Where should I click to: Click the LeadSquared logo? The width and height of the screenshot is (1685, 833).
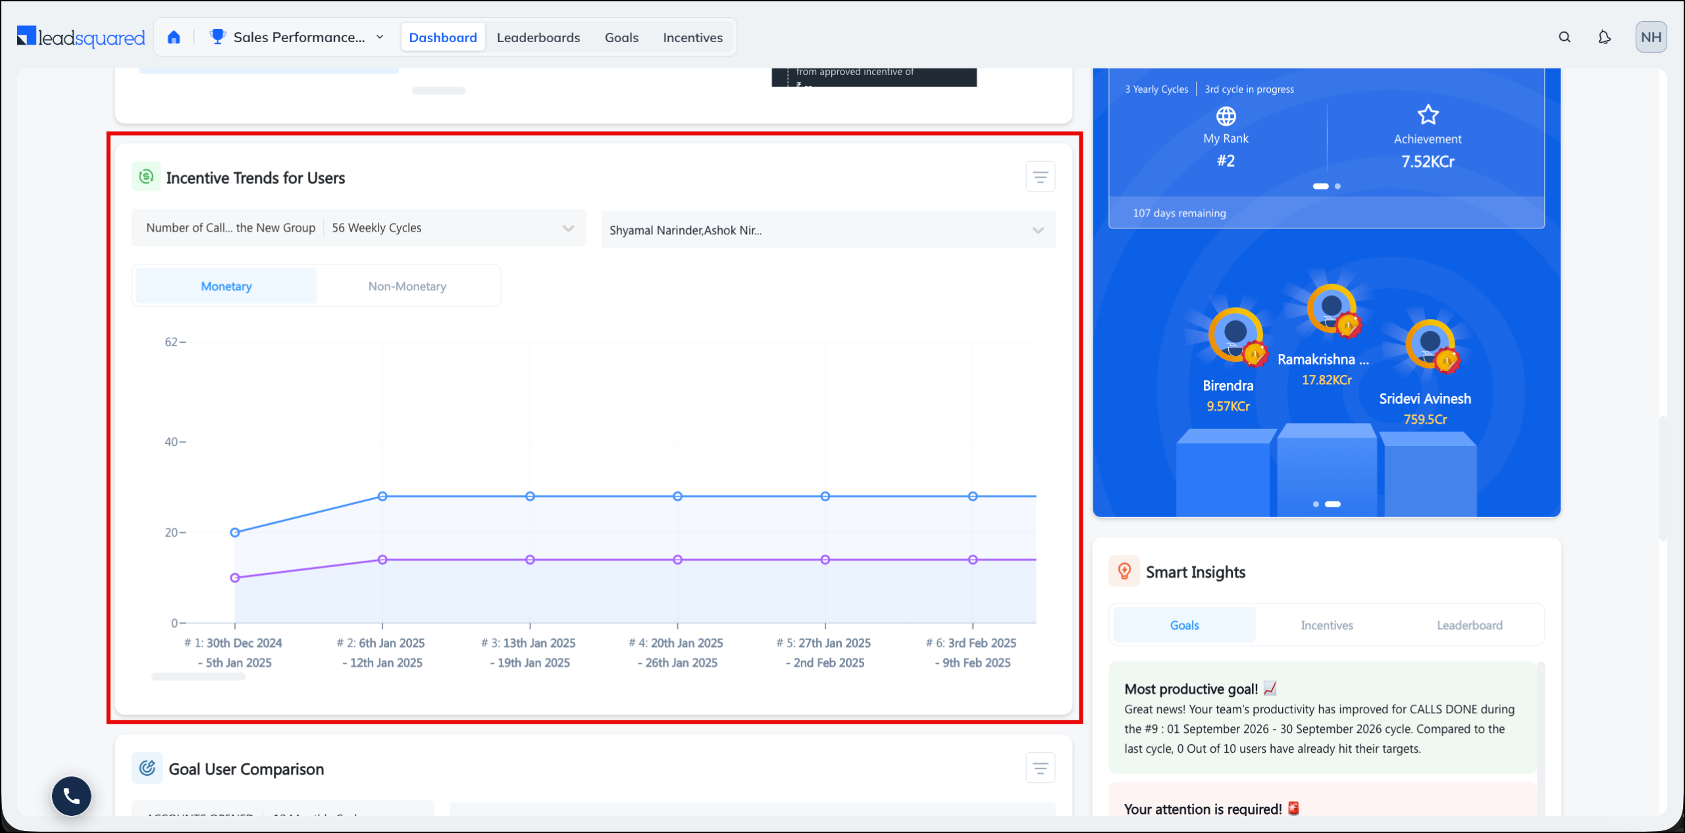[x=81, y=38]
